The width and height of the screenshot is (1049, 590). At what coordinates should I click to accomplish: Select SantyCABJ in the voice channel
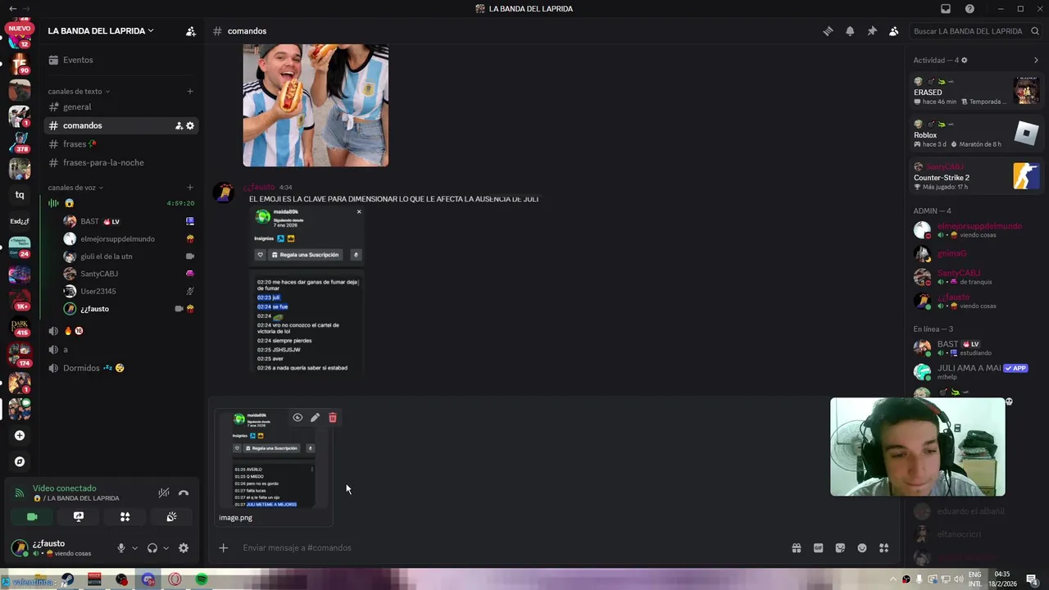pyautogui.click(x=129, y=274)
